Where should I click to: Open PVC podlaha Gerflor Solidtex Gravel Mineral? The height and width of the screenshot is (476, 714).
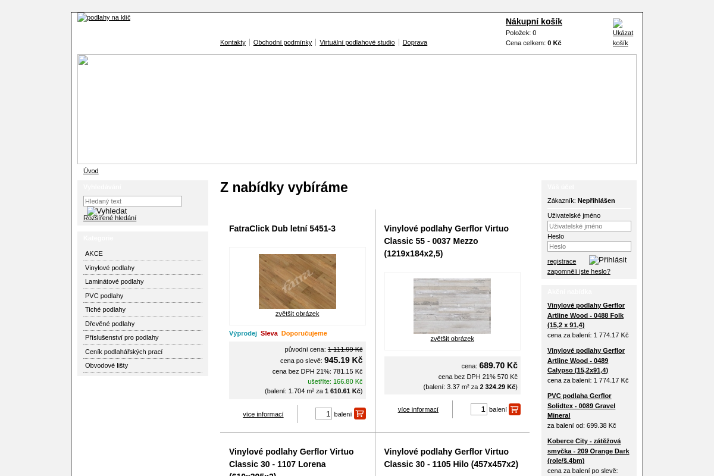point(581,405)
